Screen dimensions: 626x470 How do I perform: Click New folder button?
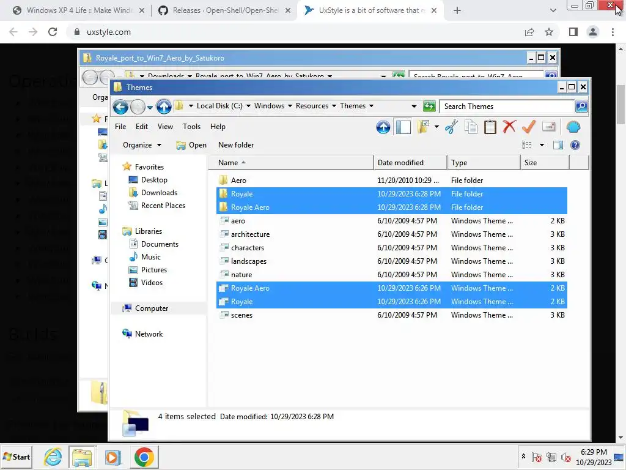point(236,145)
